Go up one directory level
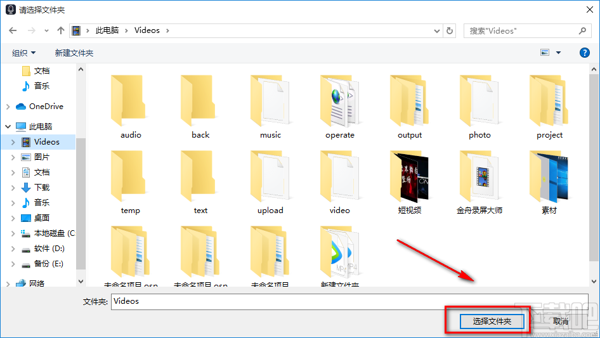Viewport: 600px width, 338px height. click(x=60, y=30)
